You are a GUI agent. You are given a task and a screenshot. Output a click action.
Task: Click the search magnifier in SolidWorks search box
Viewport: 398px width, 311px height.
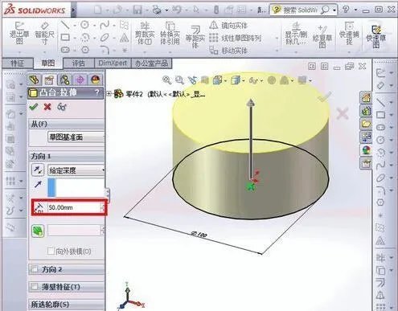coord(325,10)
